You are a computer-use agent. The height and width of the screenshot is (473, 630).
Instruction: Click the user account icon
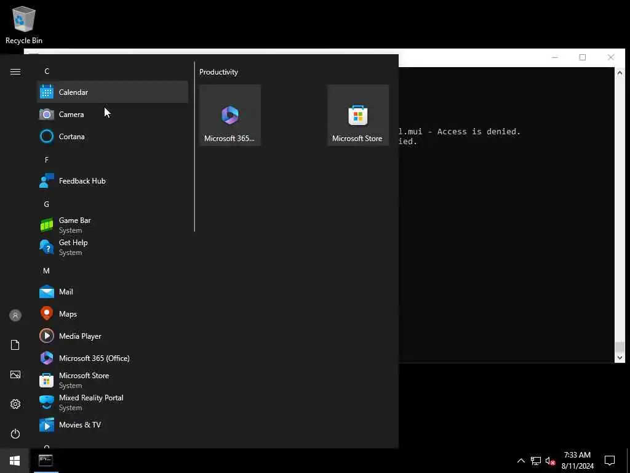tap(15, 315)
